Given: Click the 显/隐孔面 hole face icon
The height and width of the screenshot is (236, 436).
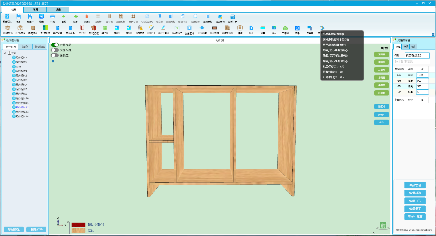Looking at the screenshot, I should click(45, 28).
